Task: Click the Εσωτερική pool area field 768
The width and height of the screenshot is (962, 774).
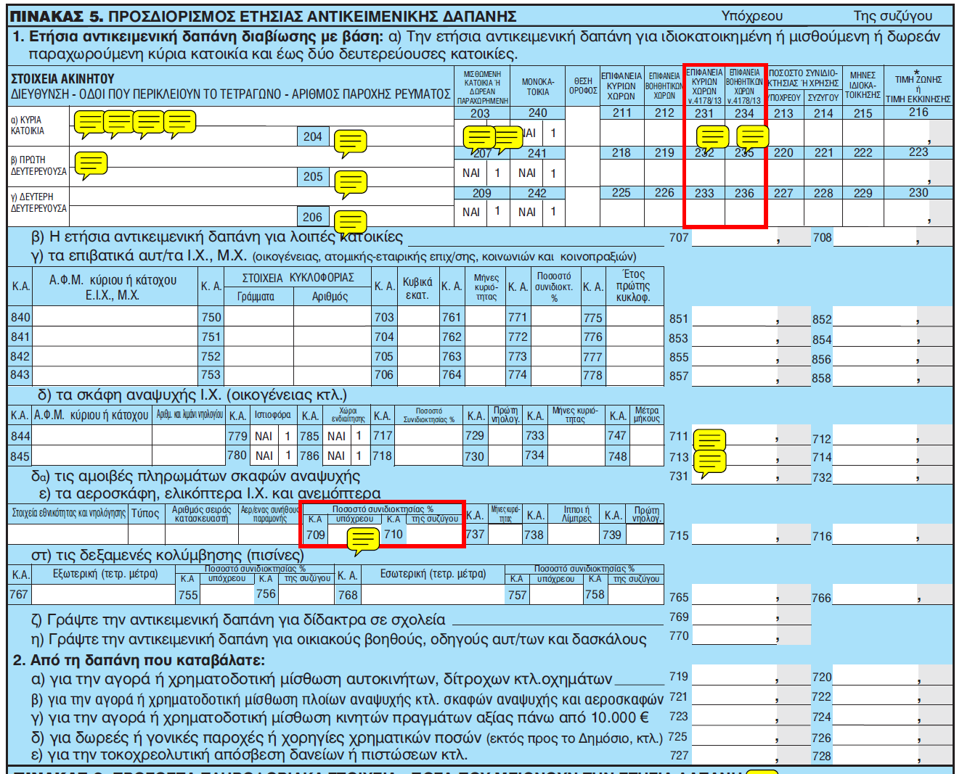Action: [x=433, y=595]
